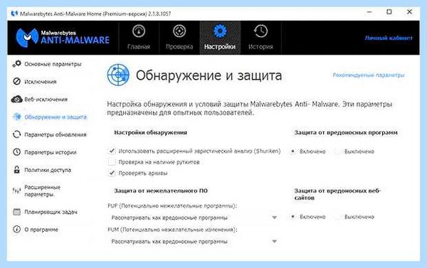427x268 pixels.
Task: Select Включено for malware protection
Action: [292, 151]
